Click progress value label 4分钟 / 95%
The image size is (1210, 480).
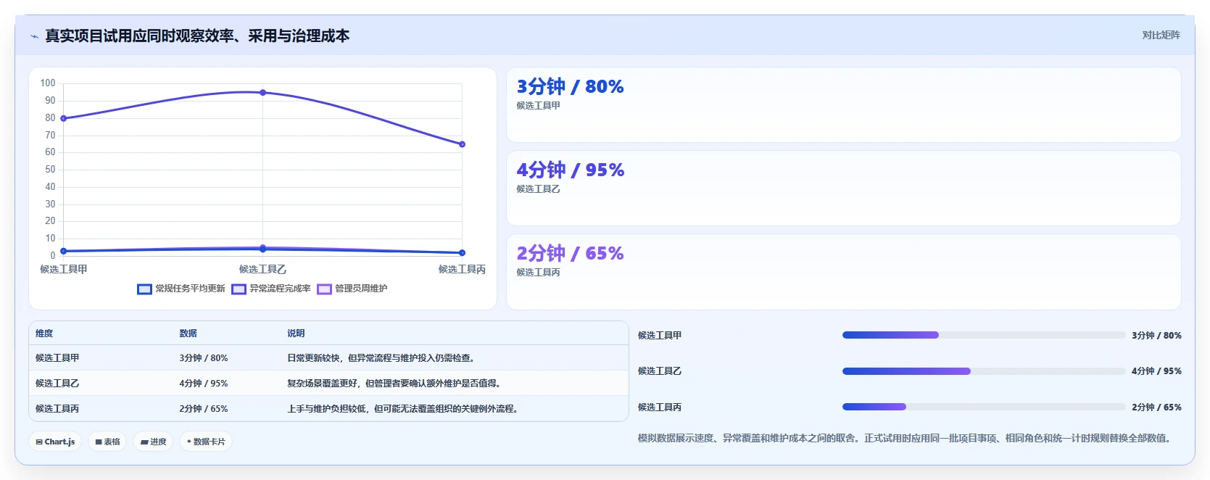(1156, 371)
